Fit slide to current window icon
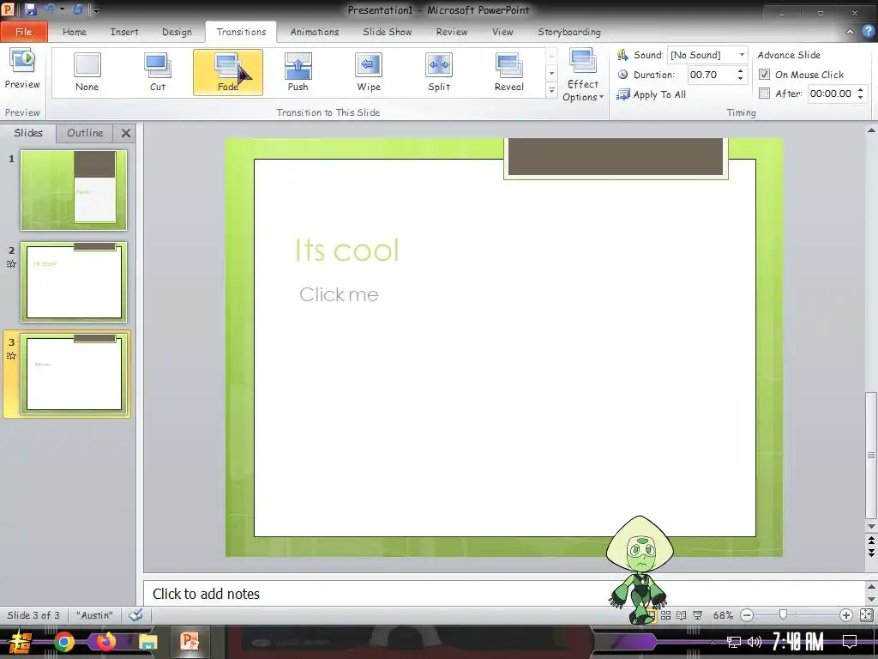The height and width of the screenshot is (659, 878). 866,615
